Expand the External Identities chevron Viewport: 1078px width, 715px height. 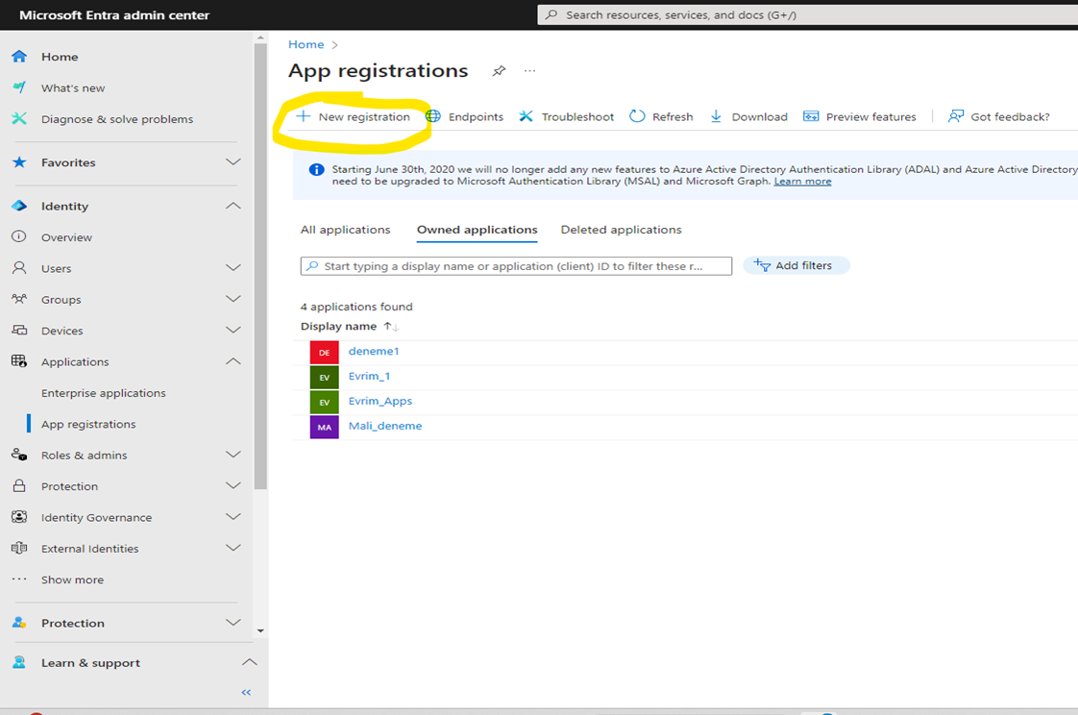pyautogui.click(x=233, y=548)
